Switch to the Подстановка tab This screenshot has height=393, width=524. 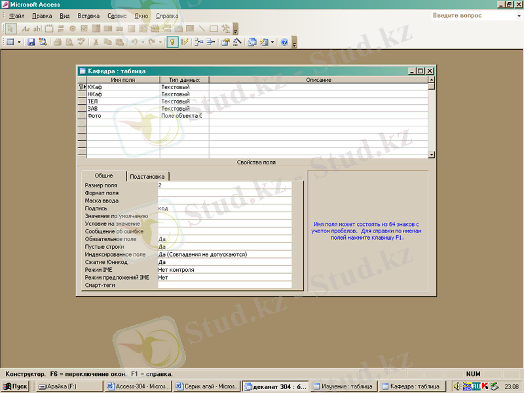(x=148, y=176)
